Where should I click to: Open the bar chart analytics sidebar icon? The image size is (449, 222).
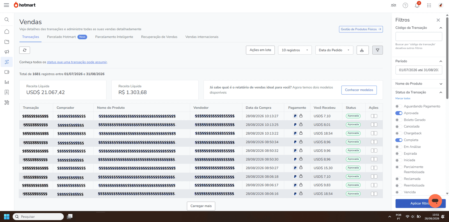7,82
